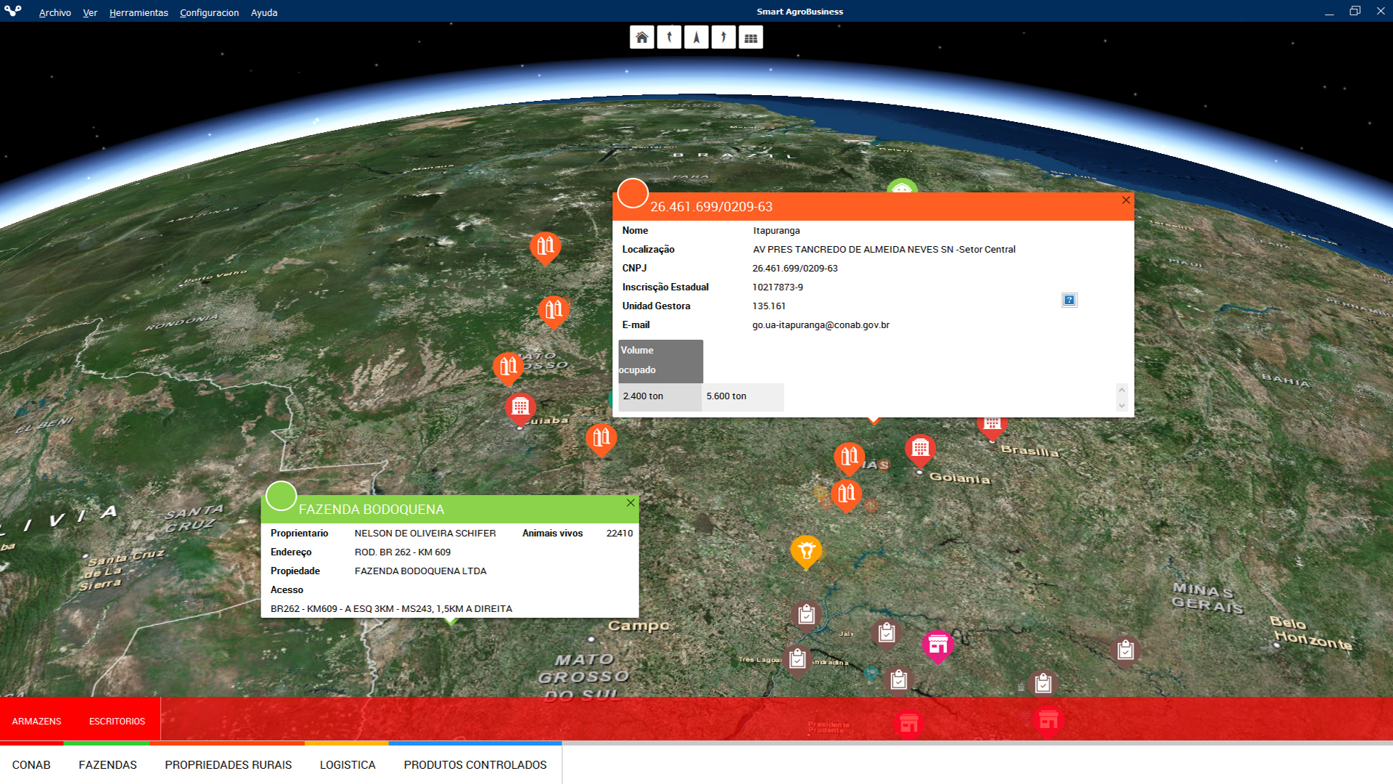This screenshot has width=1393, height=784.
Task: Switch to the FAZENDAS tab
Action: pyautogui.click(x=107, y=764)
